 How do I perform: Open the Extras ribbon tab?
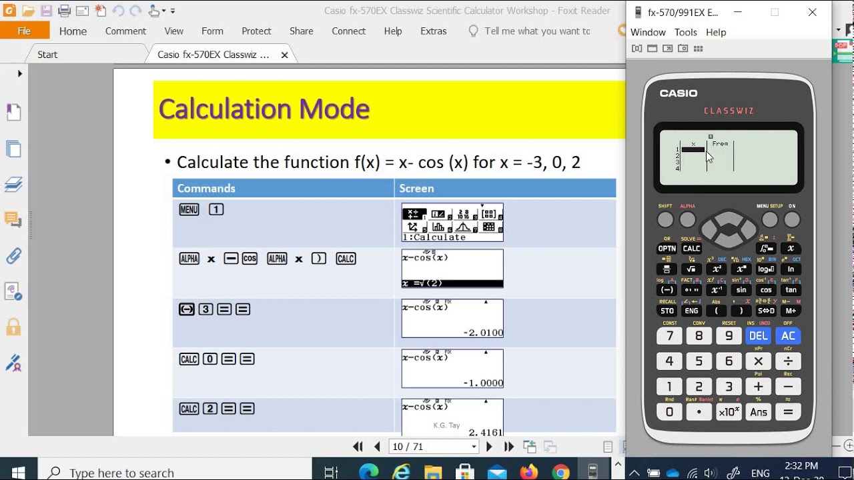[x=433, y=31]
